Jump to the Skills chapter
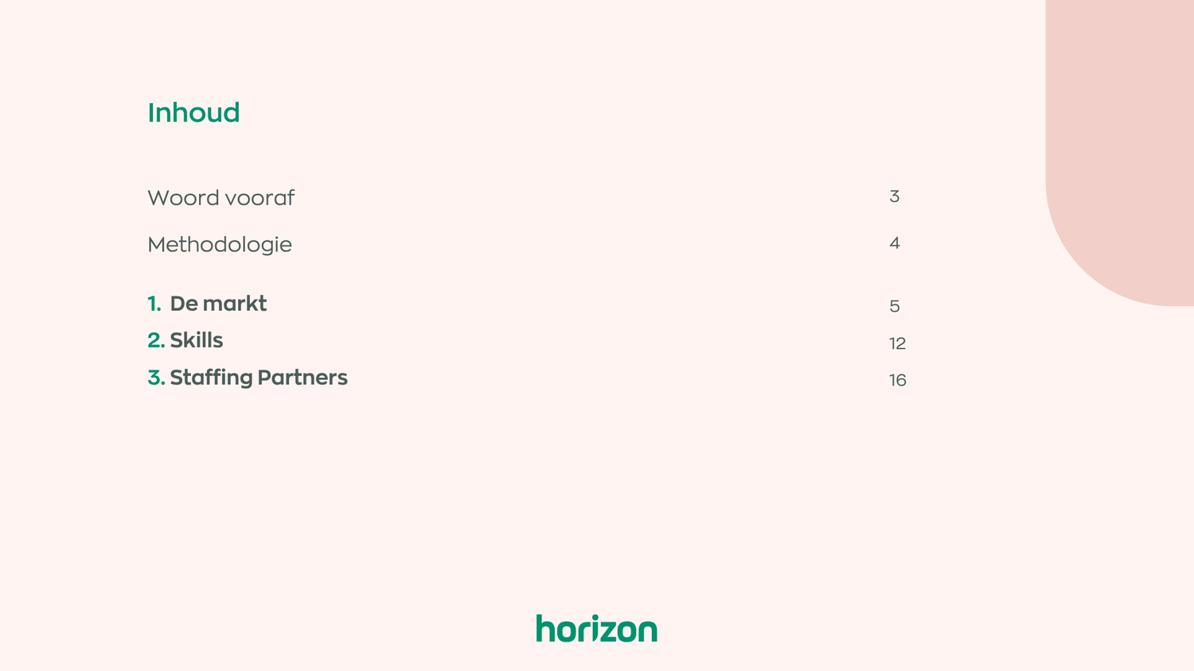 197,340
